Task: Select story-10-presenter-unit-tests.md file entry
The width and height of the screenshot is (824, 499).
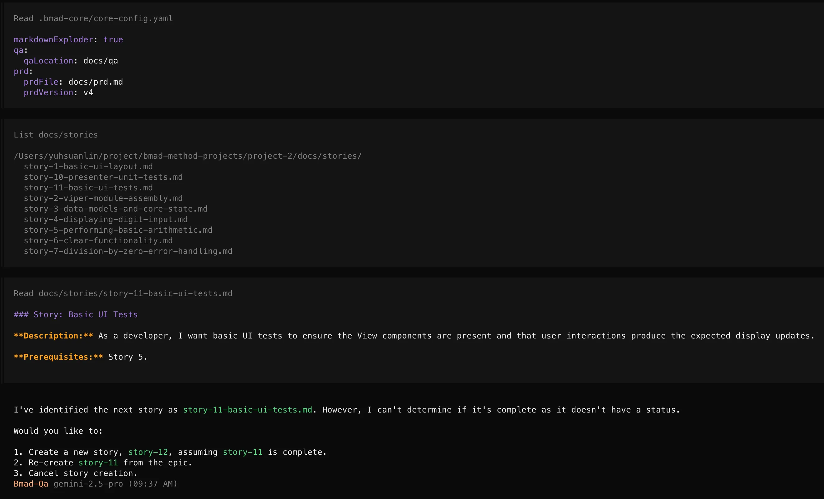Action: (103, 177)
